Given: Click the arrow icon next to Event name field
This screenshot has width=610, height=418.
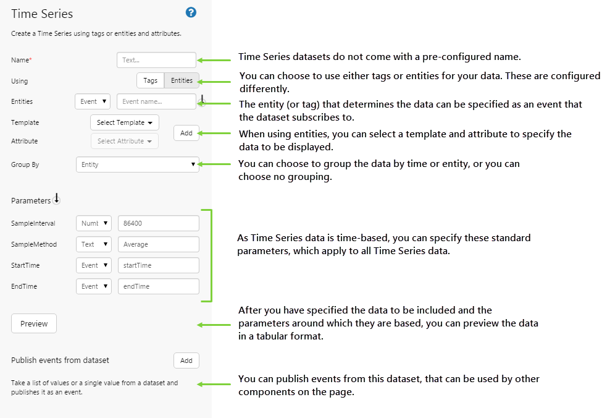Looking at the screenshot, I should point(201,100).
